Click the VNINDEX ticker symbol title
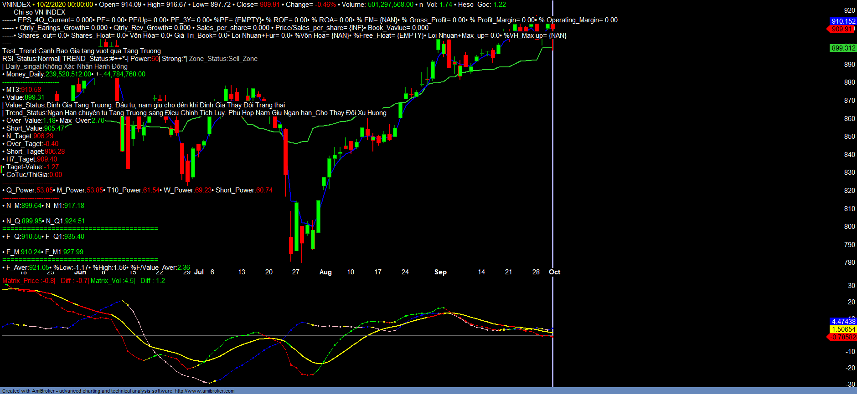Viewport: 857px width, 394px height. pyautogui.click(x=16, y=5)
